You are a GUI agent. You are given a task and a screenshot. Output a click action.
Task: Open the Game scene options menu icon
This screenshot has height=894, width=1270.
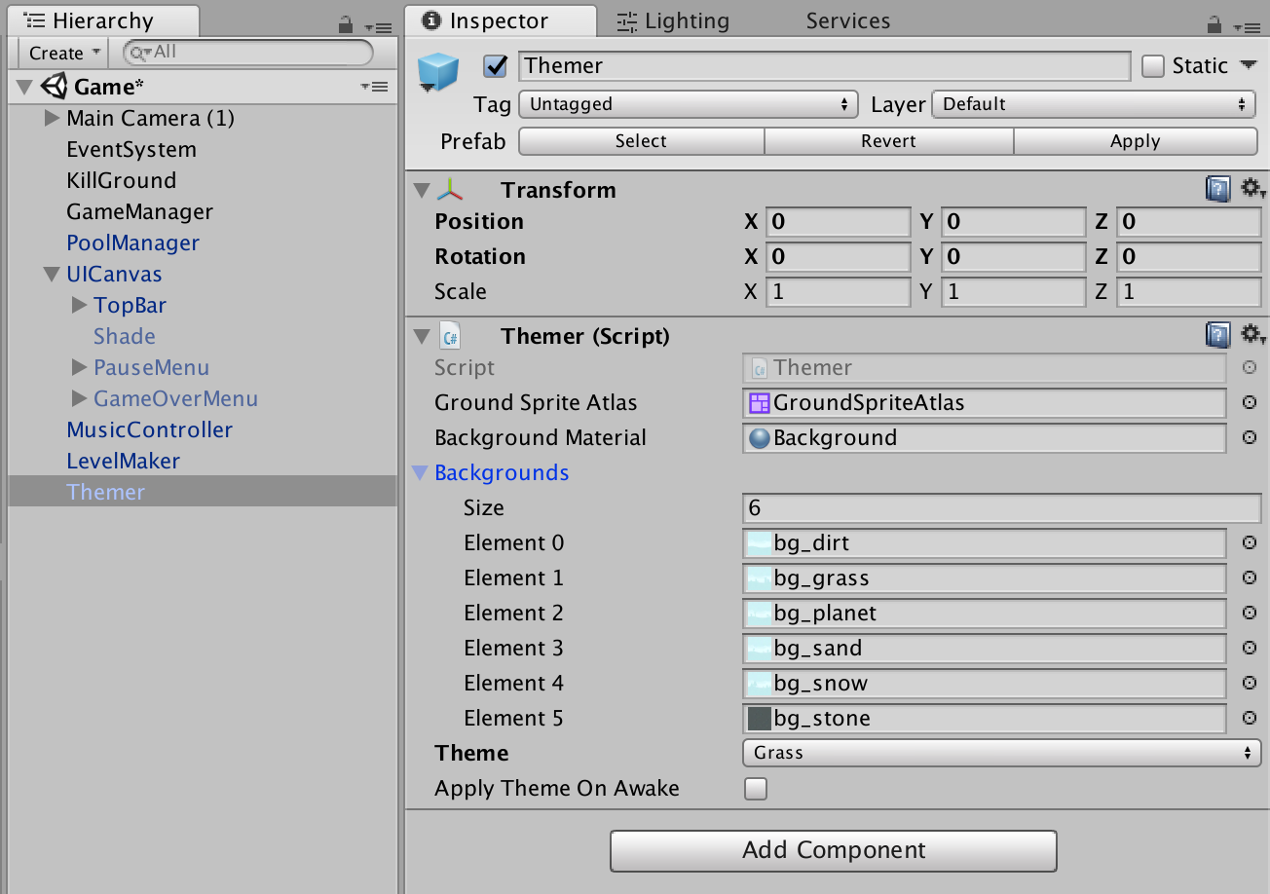(375, 87)
